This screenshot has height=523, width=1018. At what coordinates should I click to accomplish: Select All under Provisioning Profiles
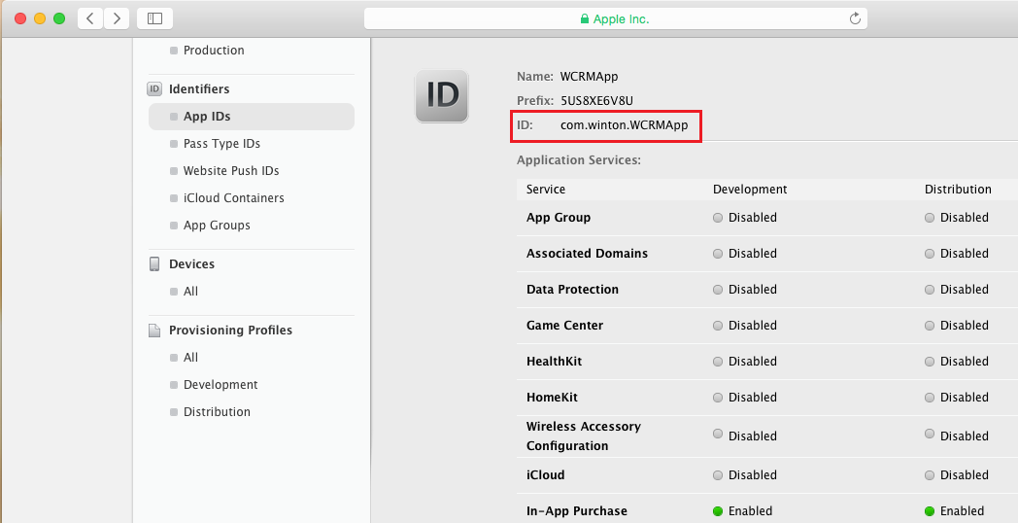(x=190, y=358)
